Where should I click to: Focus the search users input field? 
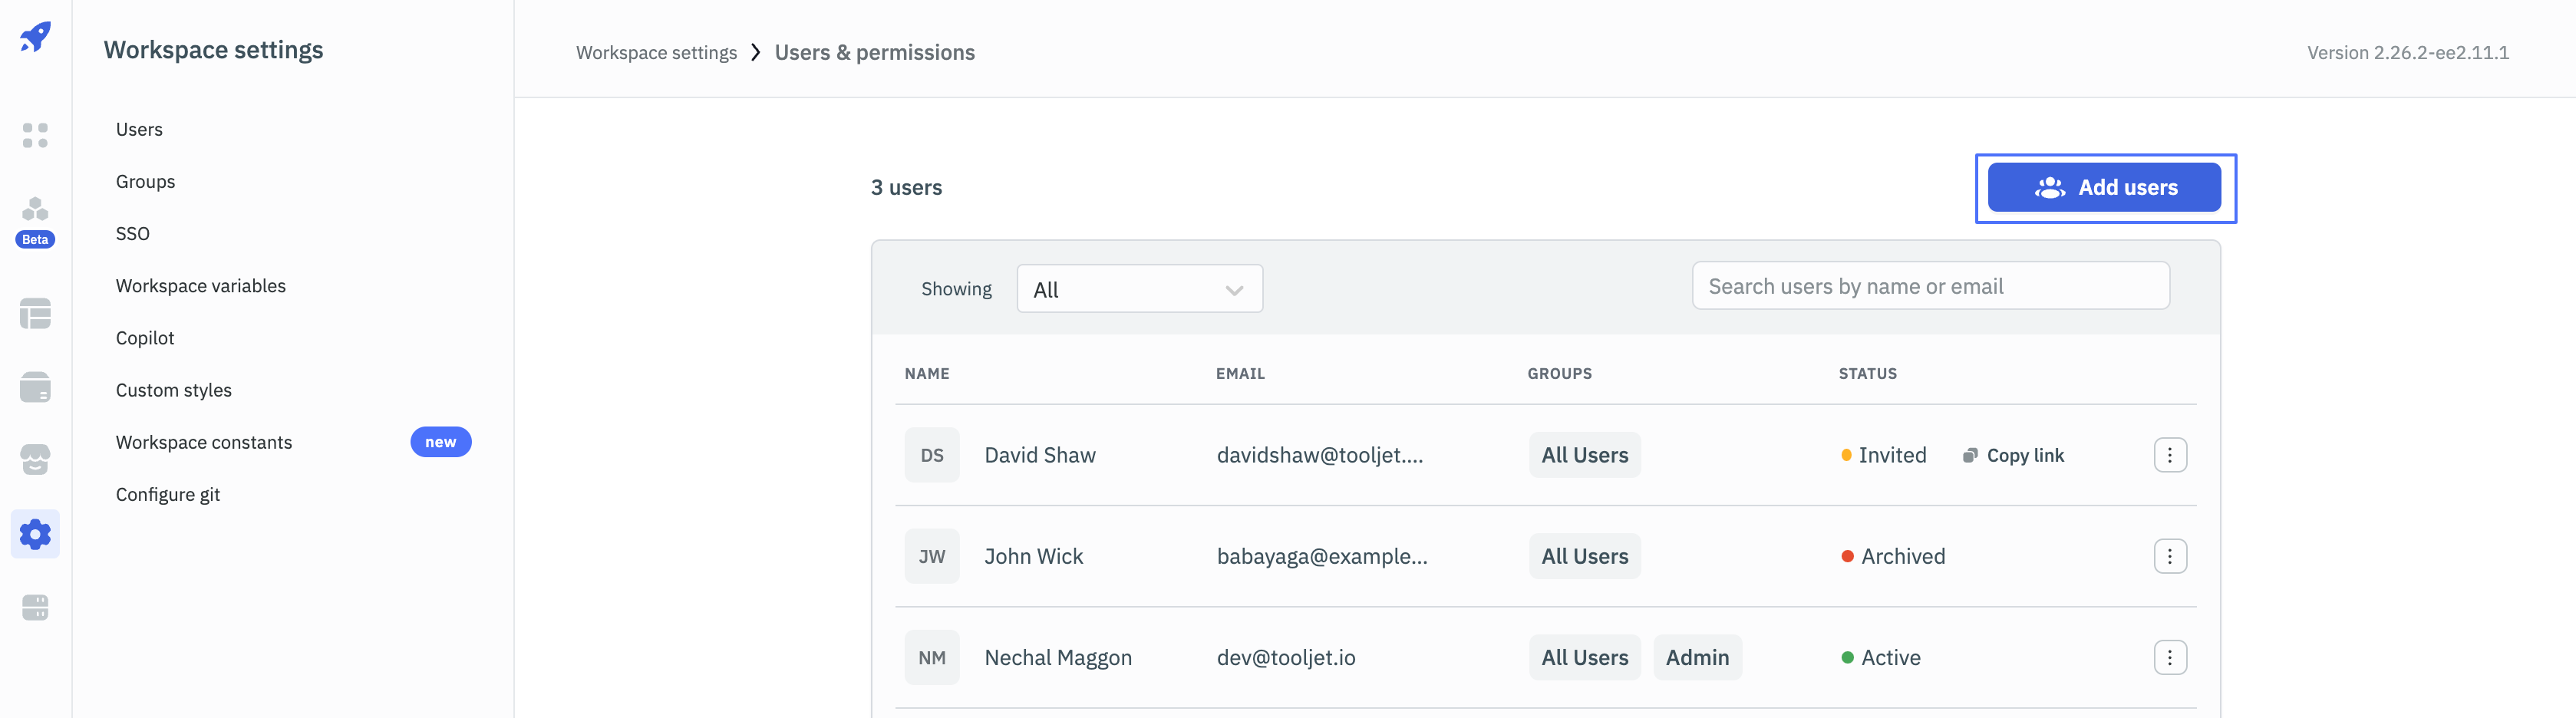click(x=1930, y=286)
